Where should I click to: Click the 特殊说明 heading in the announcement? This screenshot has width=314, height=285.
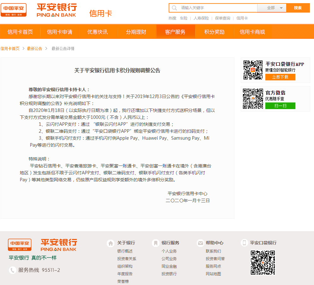pos(39,159)
